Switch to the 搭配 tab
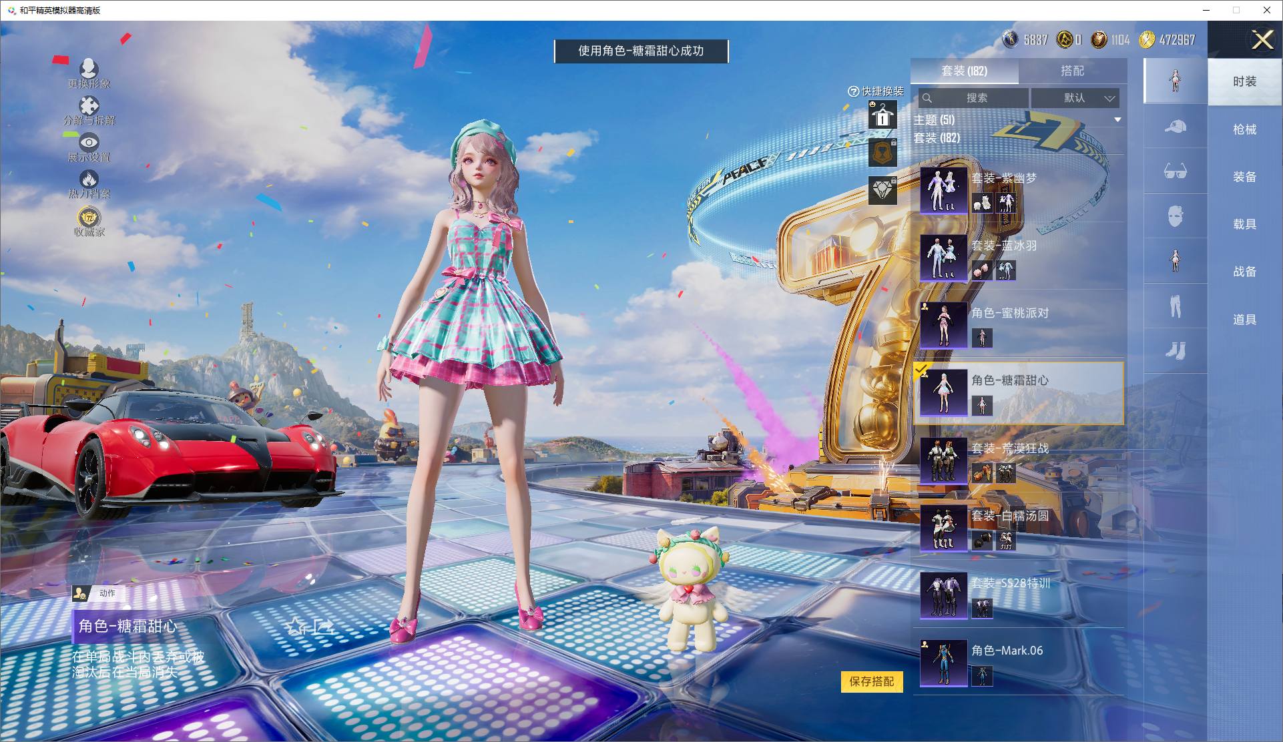 (1072, 71)
